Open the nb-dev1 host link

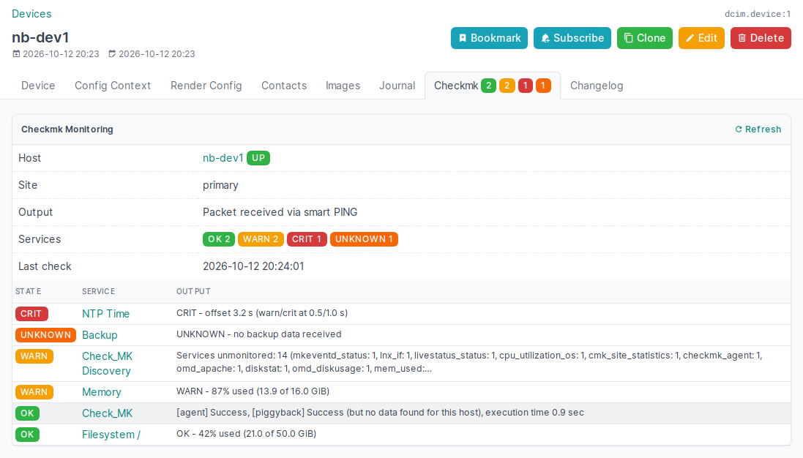click(223, 158)
